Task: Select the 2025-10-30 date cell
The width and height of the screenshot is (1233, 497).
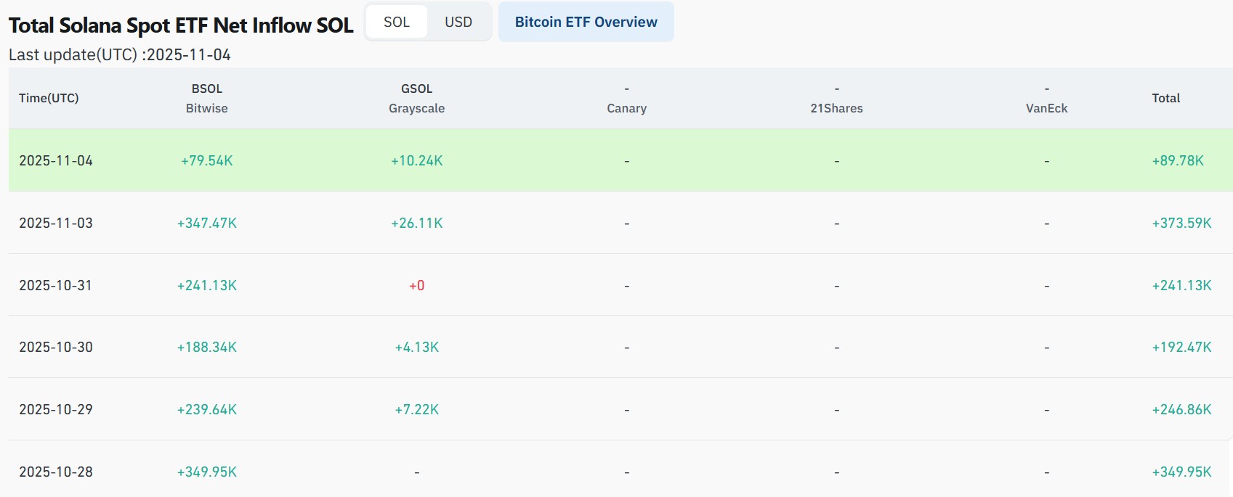Action: (x=56, y=347)
